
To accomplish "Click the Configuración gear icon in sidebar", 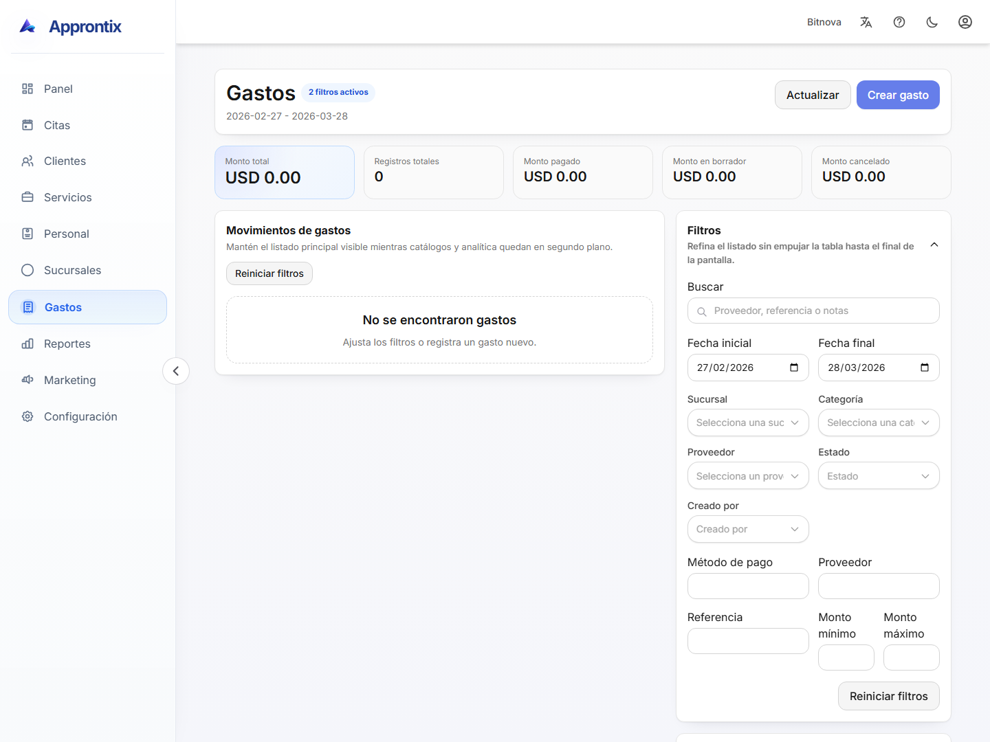I will coord(27,416).
